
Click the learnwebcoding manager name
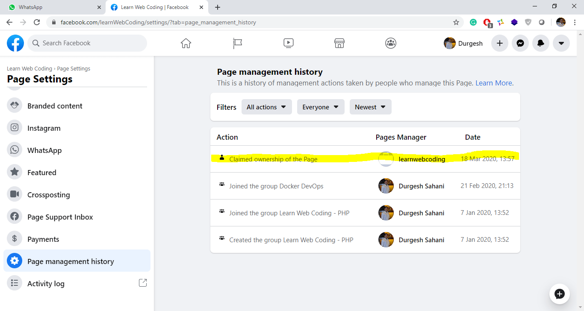[x=422, y=159]
